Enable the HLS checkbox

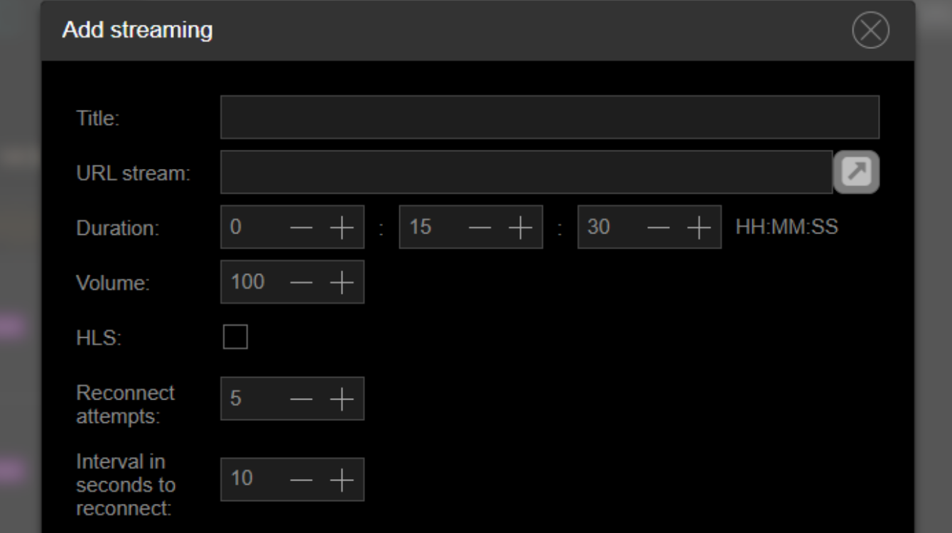coord(235,337)
